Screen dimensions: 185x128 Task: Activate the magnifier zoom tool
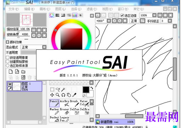(58, 95)
